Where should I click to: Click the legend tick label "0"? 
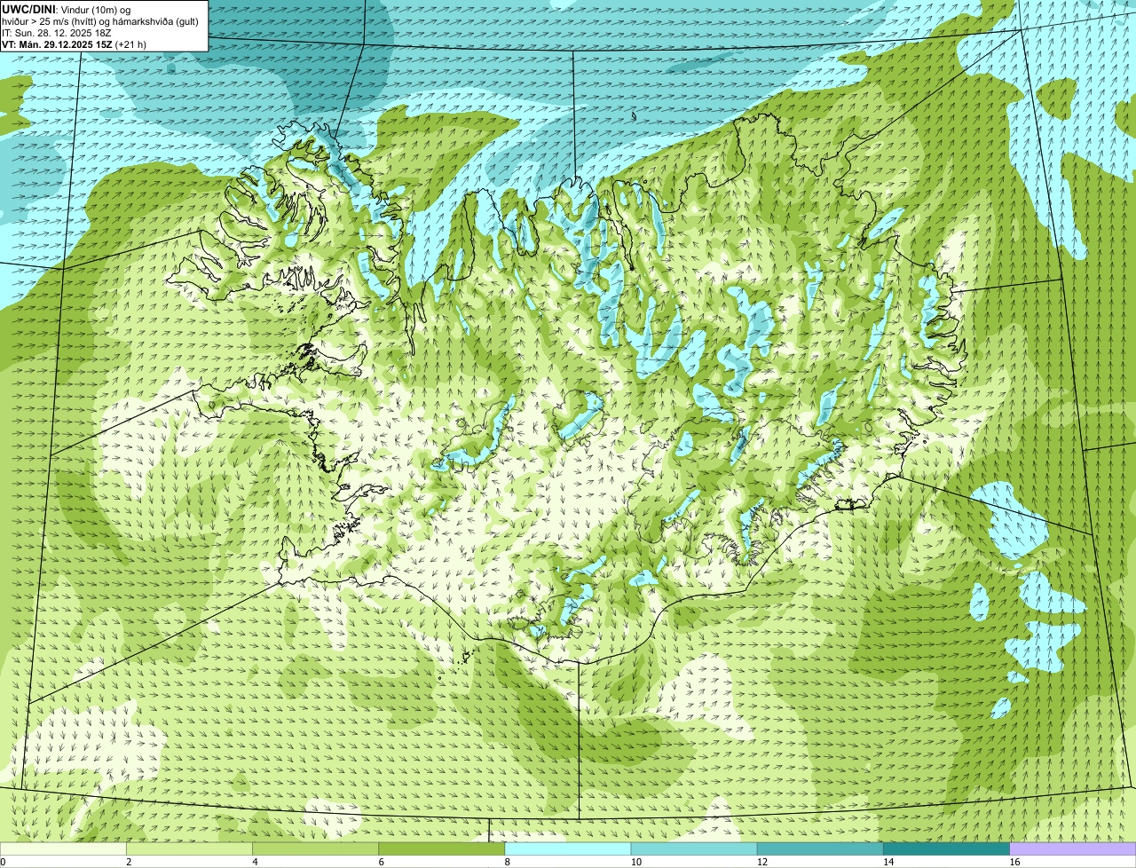click(x=3, y=862)
